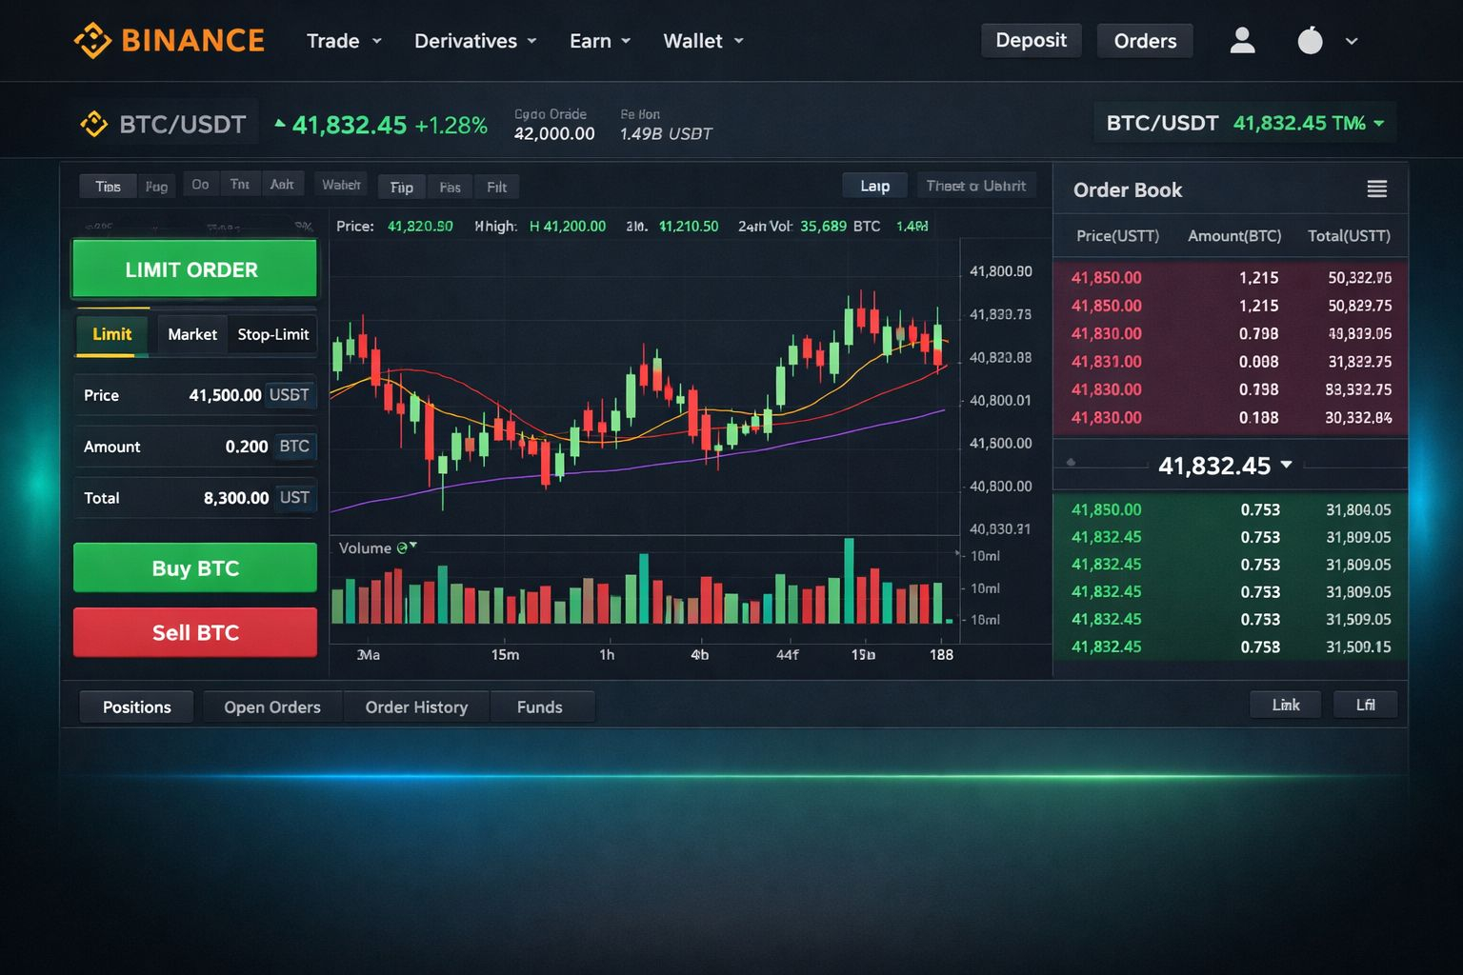This screenshot has height=975, width=1463.
Task: Click the Oo chart toolbar item
Action: click(200, 185)
